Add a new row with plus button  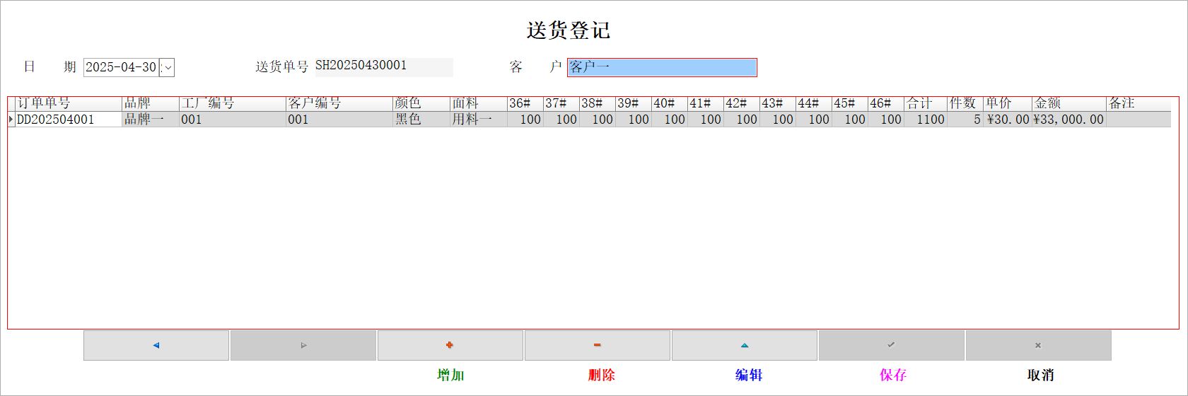click(450, 346)
